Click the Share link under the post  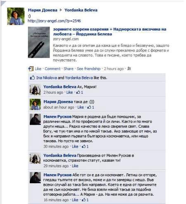[69, 69]
